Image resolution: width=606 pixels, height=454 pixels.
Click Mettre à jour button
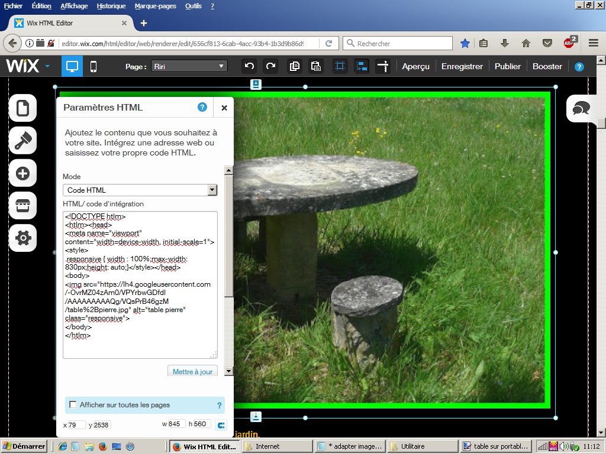click(x=192, y=371)
